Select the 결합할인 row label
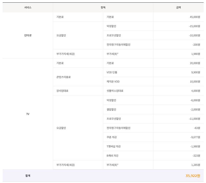The image size is (206, 183). [x=111, y=109]
